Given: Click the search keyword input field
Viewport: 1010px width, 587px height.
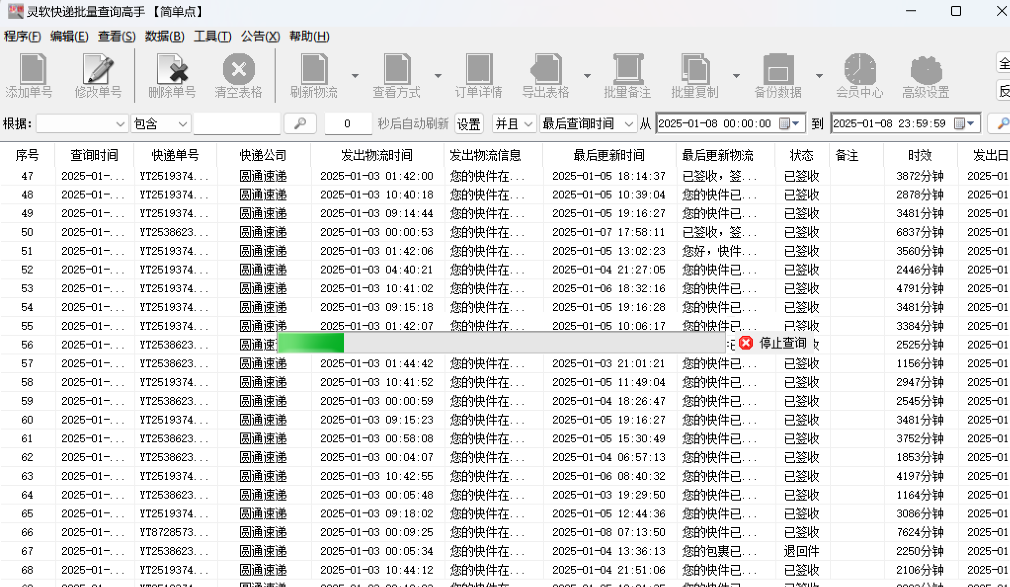Looking at the screenshot, I should point(237,123).
